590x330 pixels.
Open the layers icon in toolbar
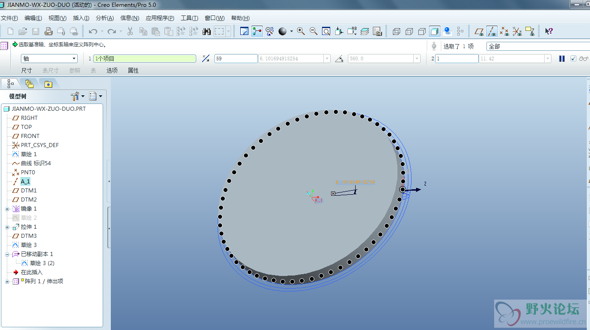click(x=365, y=31)
